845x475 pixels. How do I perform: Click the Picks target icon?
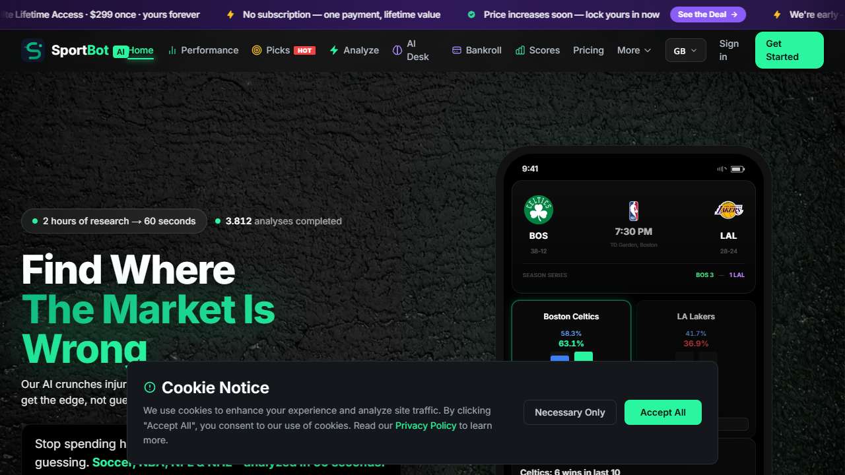(257, 50)
